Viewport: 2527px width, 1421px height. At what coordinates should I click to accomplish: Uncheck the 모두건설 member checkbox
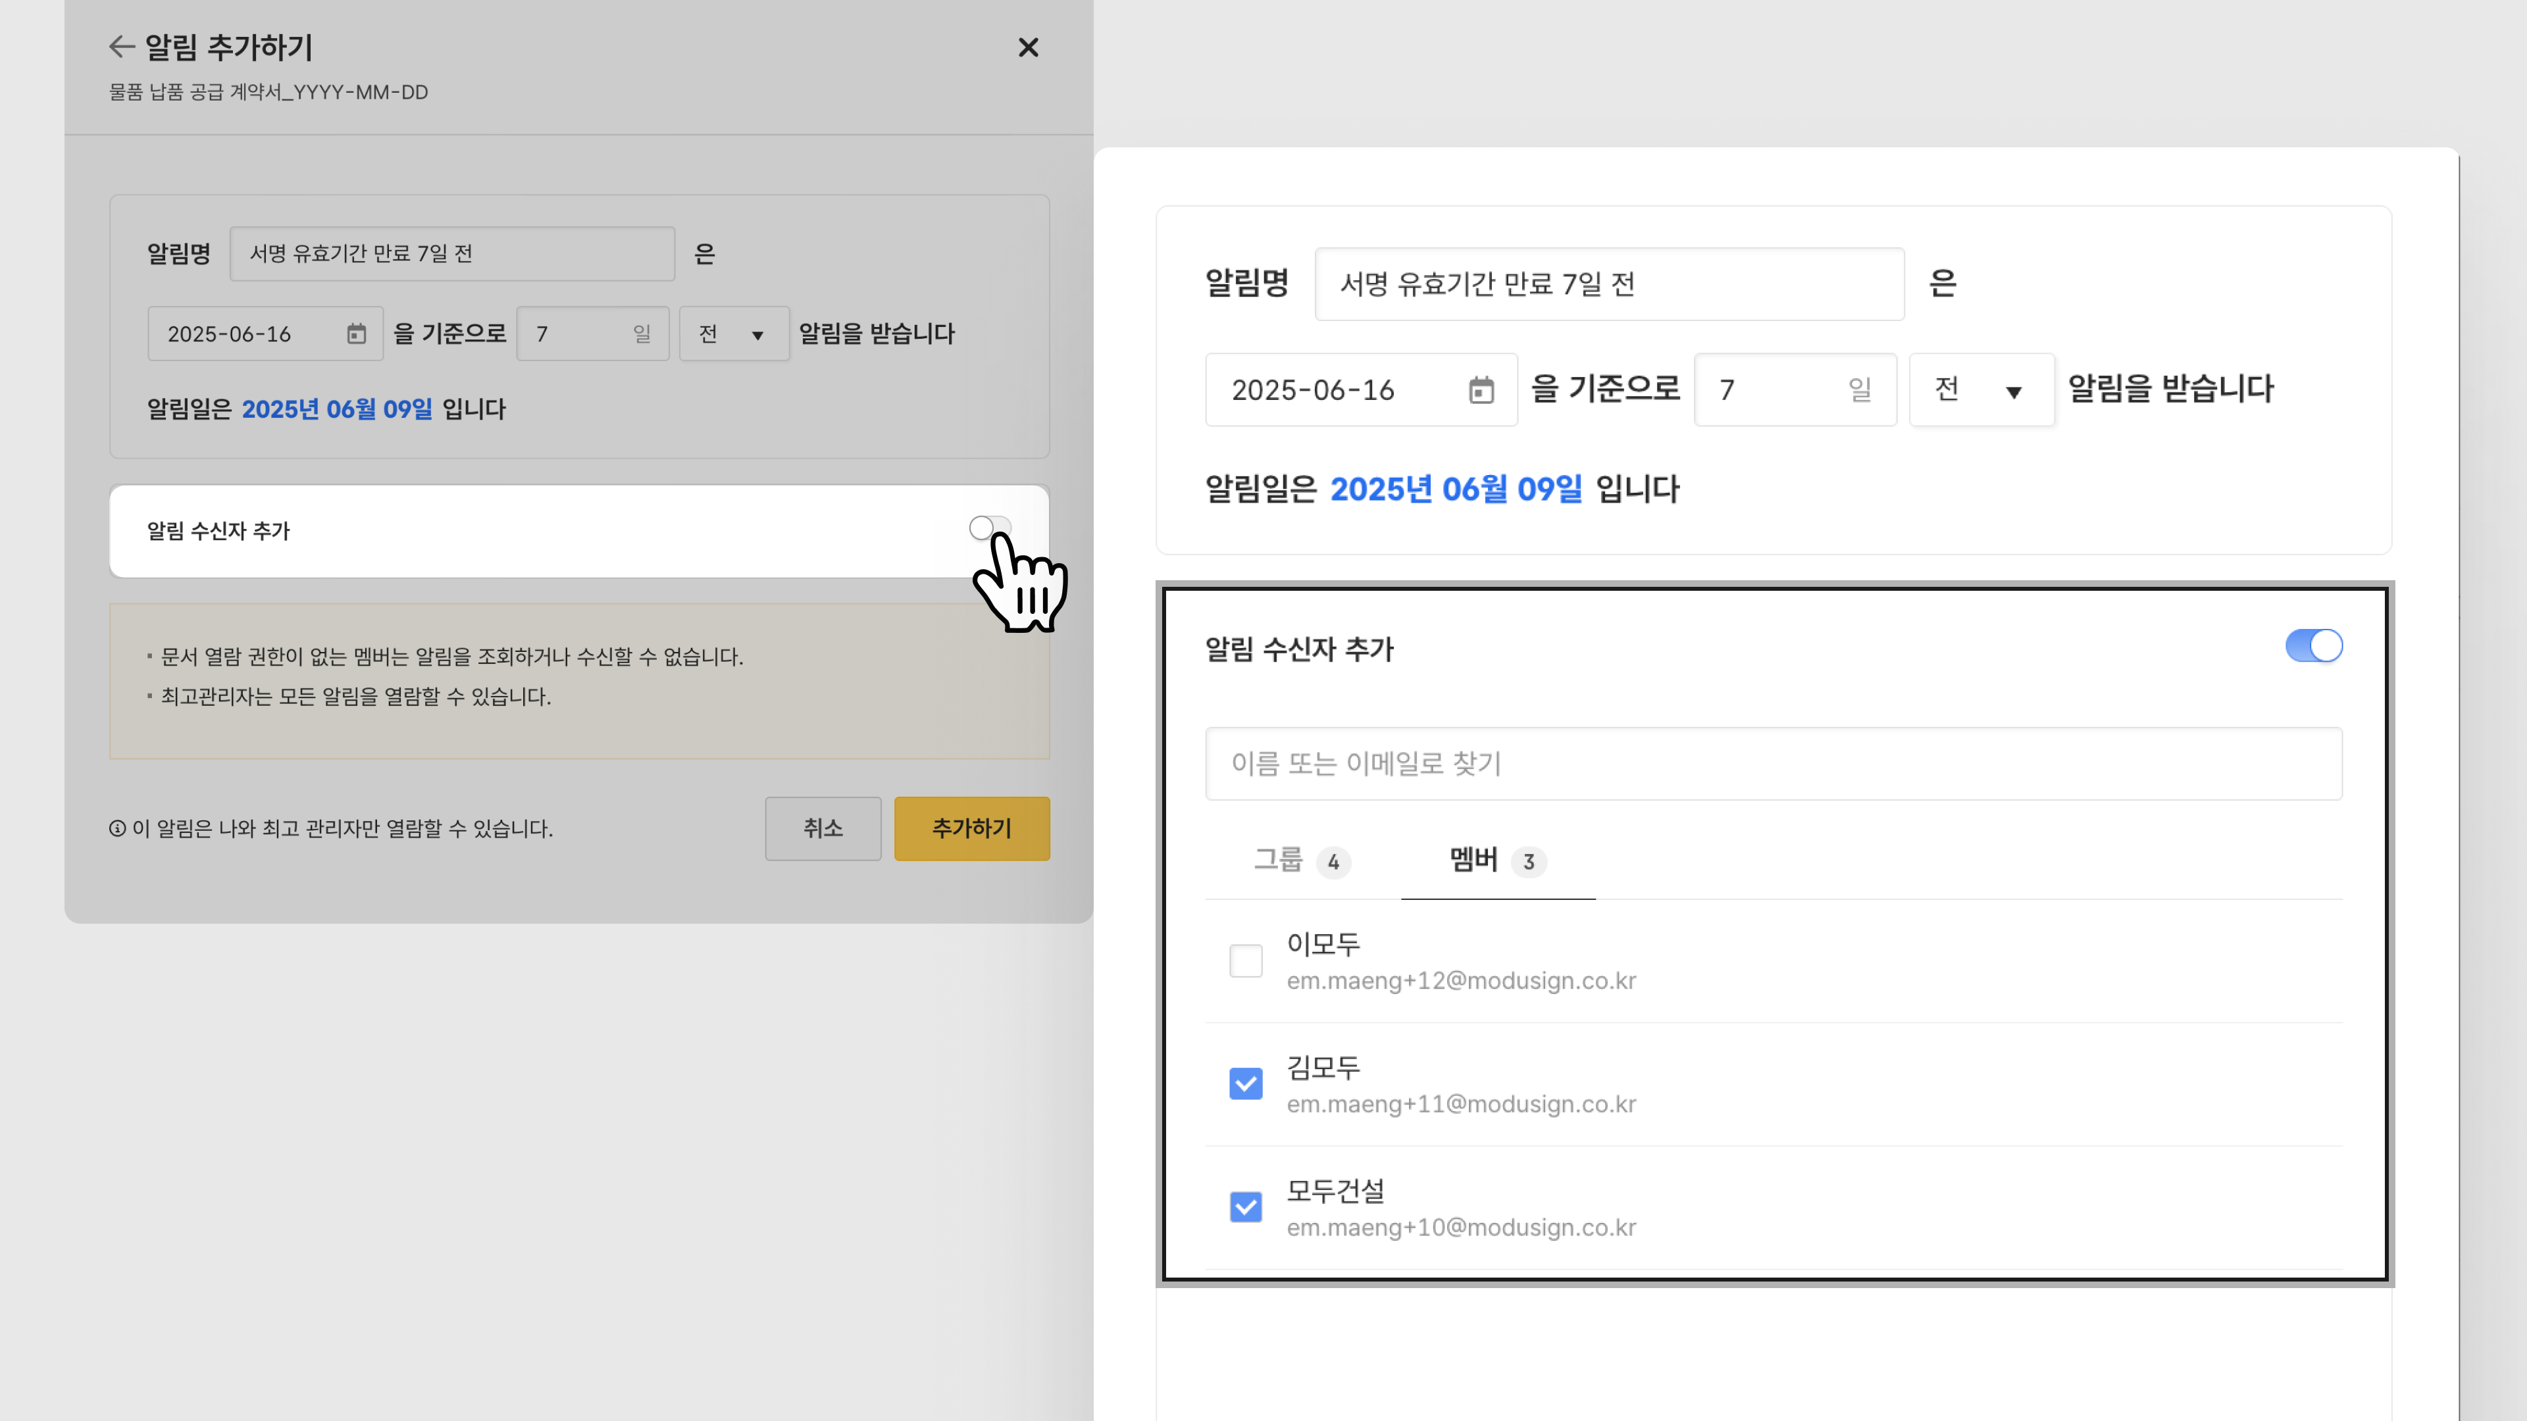tap(1246, 1207)
